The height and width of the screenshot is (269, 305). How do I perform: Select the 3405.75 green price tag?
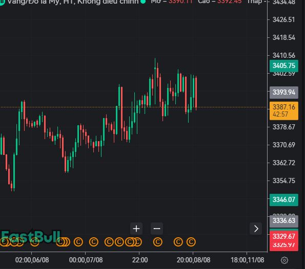click(284, 66)
